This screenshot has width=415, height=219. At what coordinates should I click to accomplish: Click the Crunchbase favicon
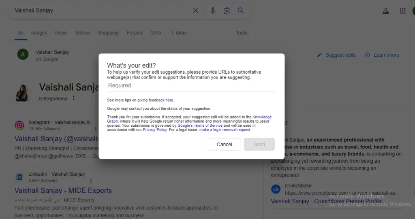276,189
